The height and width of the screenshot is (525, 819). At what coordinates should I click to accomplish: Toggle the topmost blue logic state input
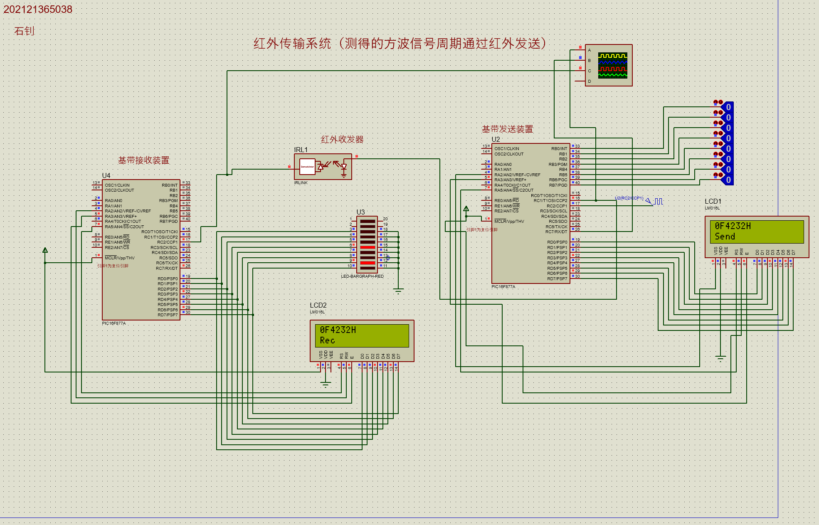728,107
